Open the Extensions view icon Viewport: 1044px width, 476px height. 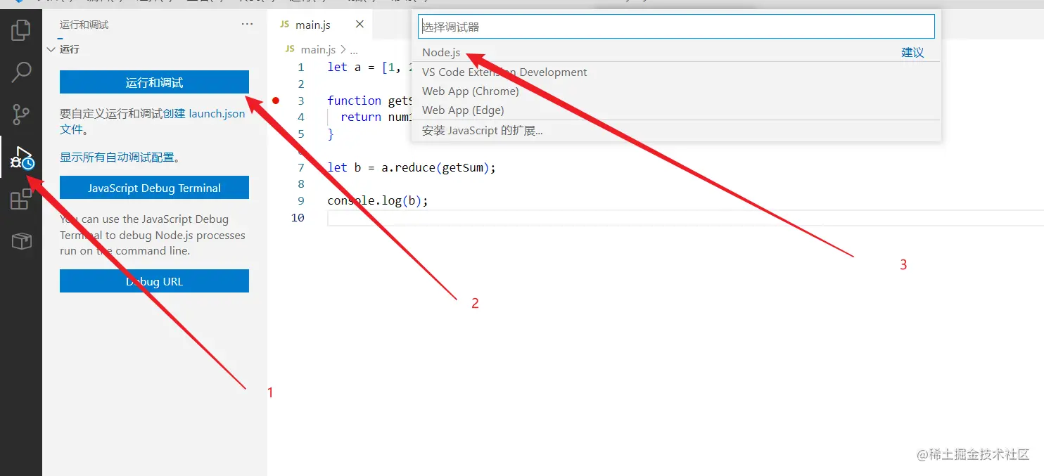coord(21,200)
